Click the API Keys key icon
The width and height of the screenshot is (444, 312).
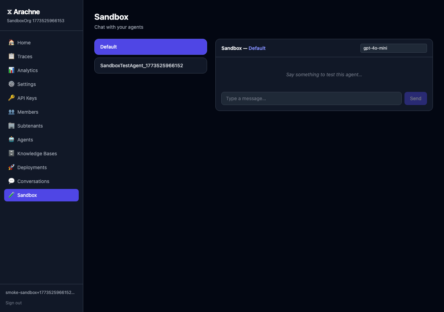tap(11, 98)
